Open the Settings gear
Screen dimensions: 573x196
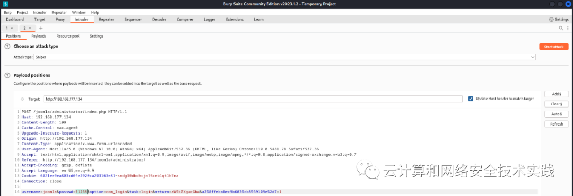[x=559, y=20]
